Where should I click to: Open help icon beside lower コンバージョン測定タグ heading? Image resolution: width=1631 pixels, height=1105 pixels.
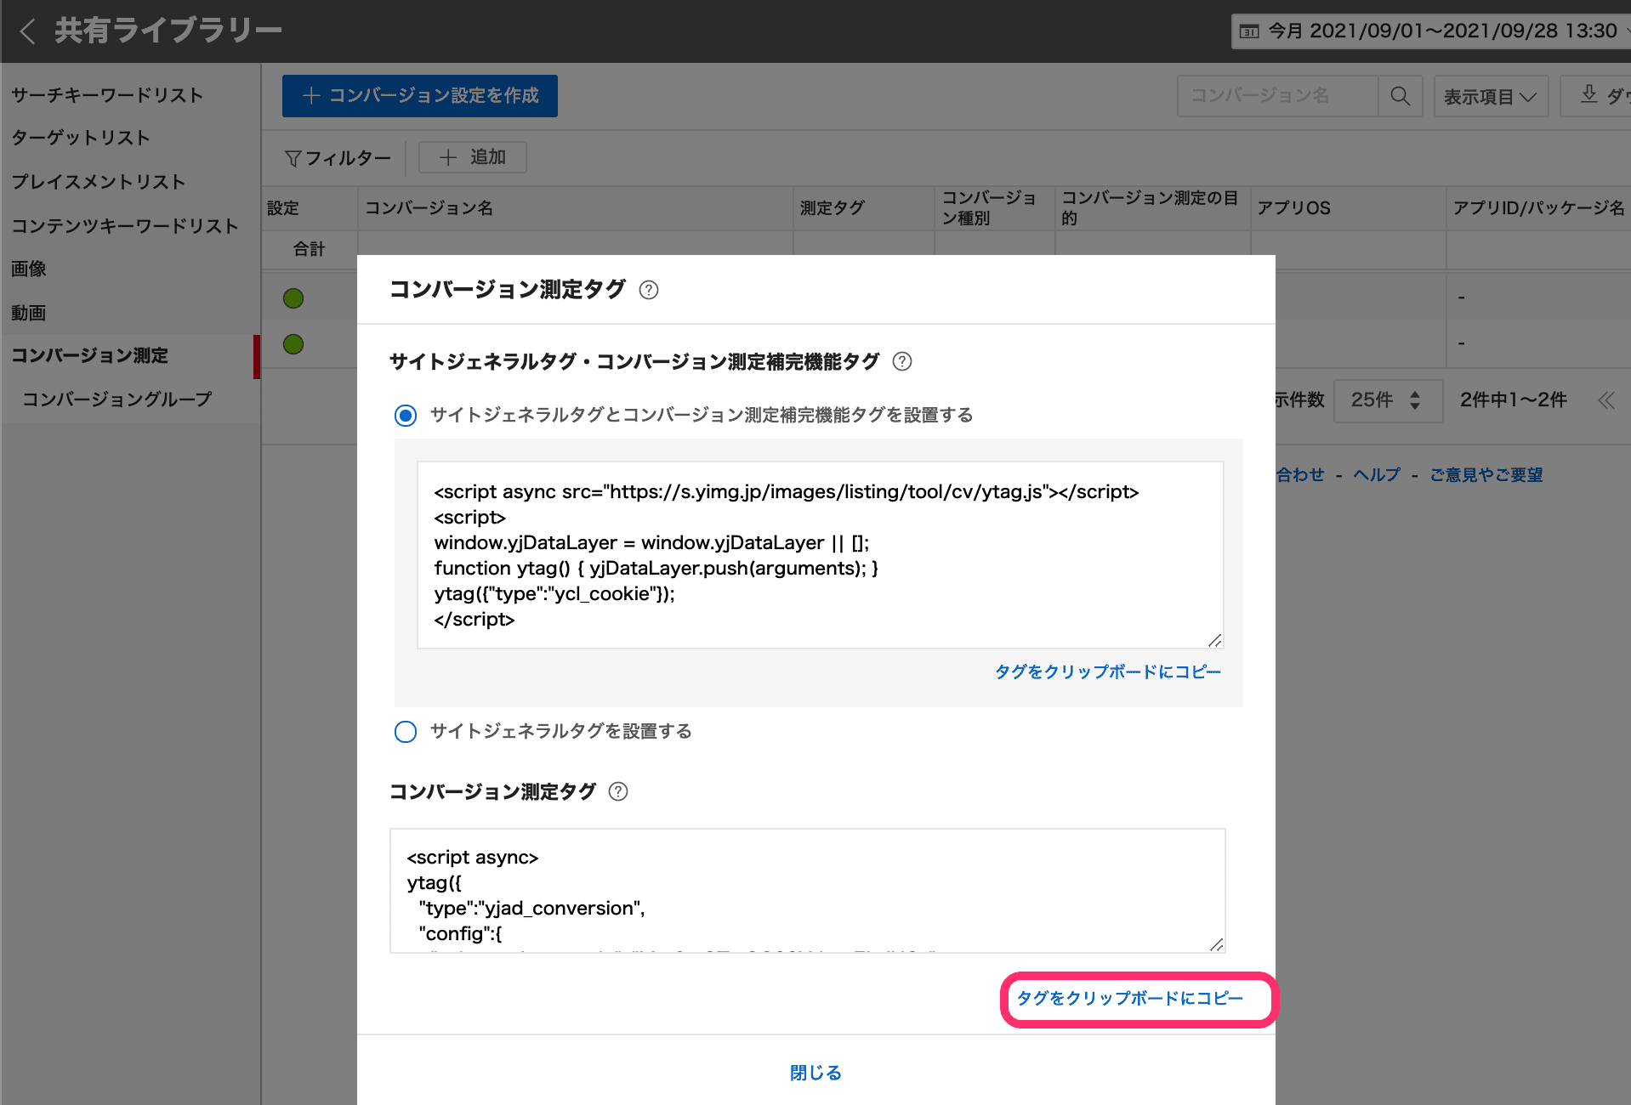tap(618, 791)
